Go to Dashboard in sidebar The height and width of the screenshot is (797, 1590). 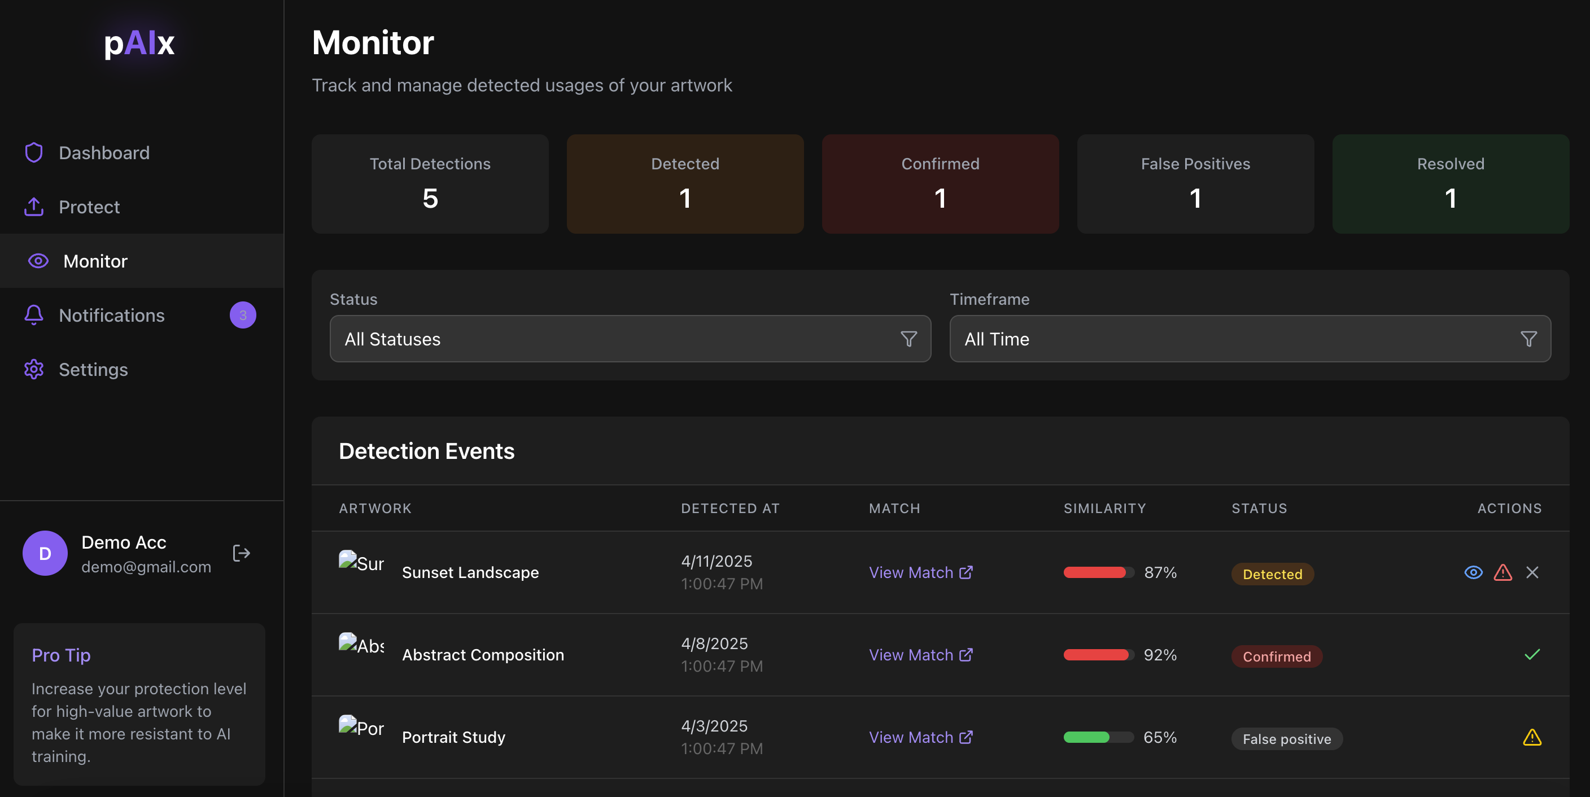(104, 152)
